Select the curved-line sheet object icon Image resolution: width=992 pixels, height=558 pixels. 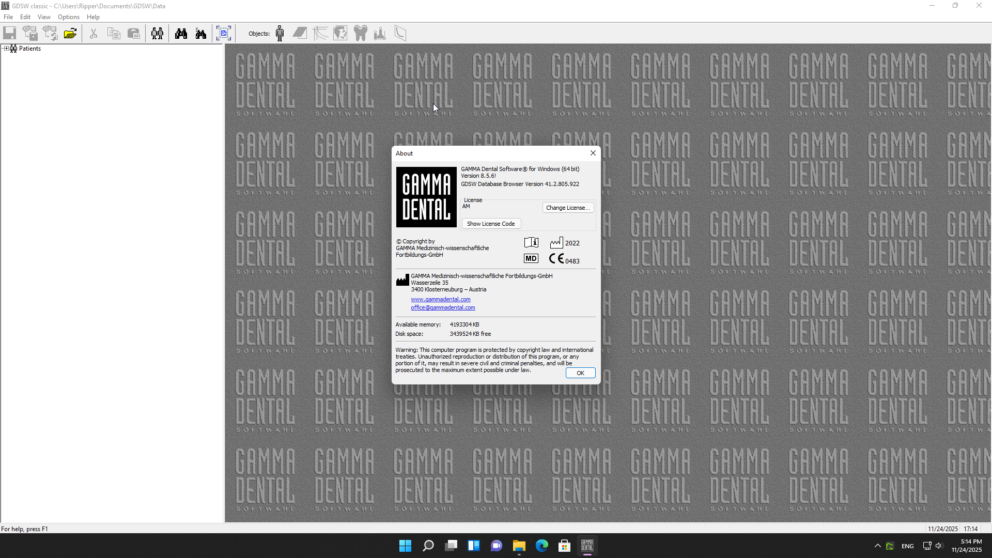400,34
